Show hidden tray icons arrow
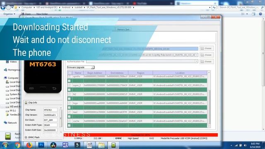The image size is (265, 149). (231, 145)
